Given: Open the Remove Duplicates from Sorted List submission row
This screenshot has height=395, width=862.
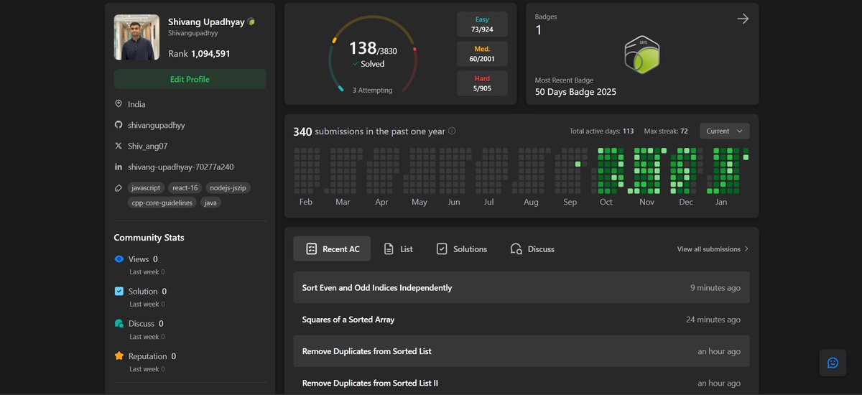Looking at the screenshot, I should tap(522, 351).
